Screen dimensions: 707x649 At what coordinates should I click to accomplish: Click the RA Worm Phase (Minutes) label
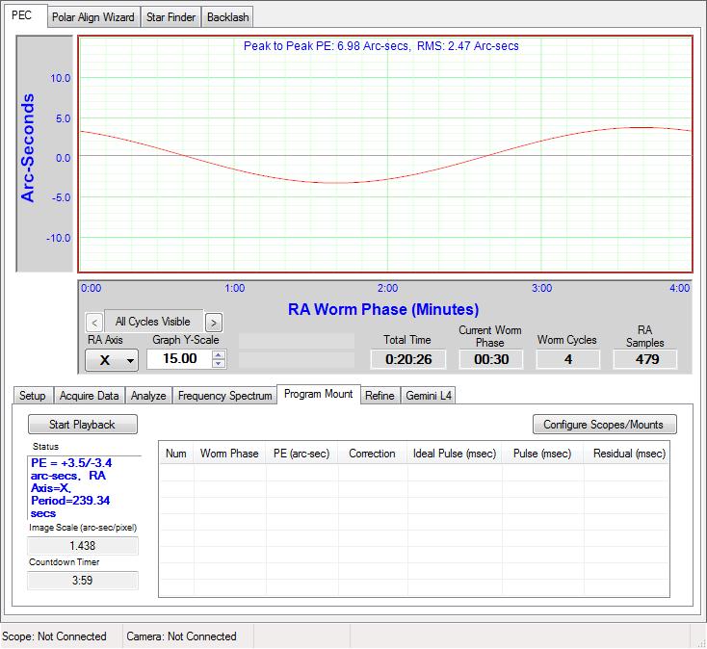[383, 310]
